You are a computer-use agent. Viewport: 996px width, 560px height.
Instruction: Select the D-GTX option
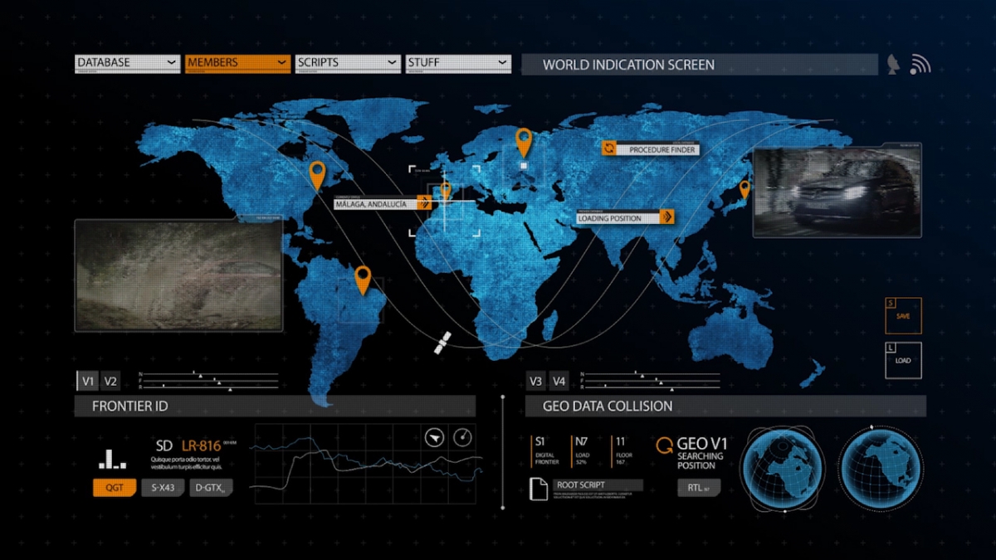[x=211, y=488]
